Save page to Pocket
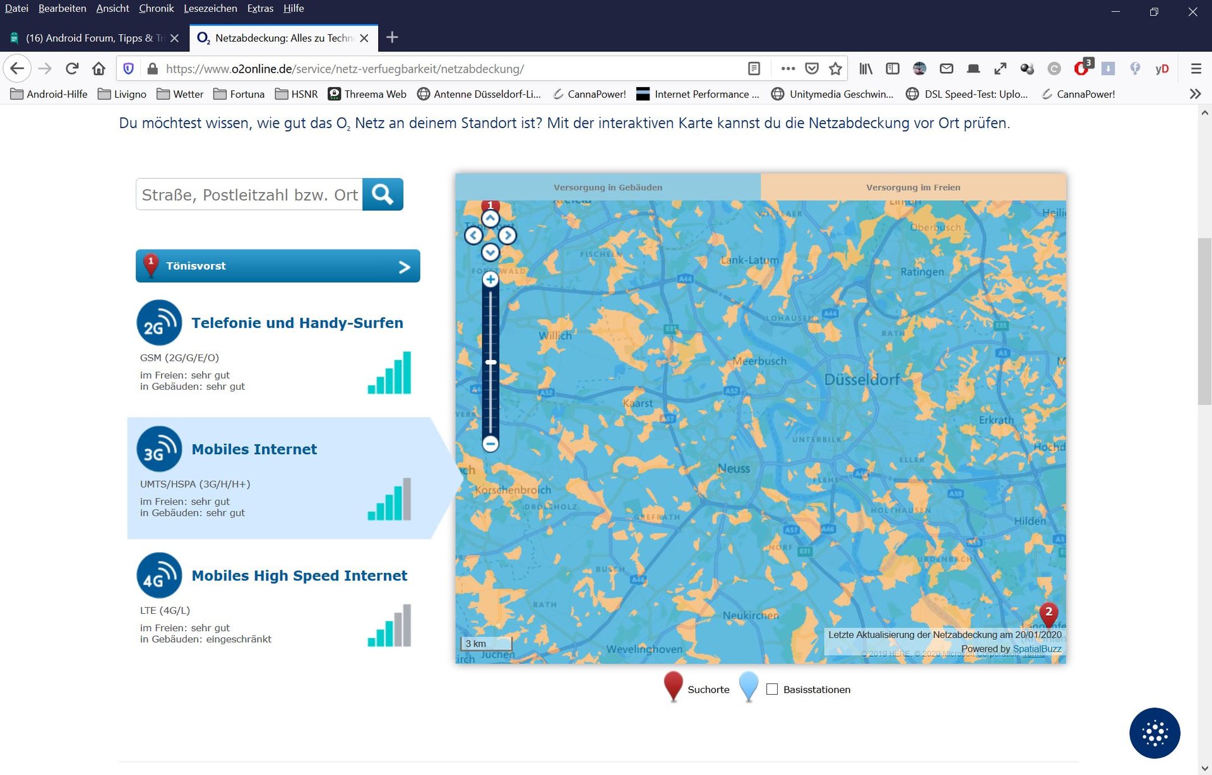Image resolution: width=1212 pixels, height=775 pixels. pyautogui.click(x=812, y=68)
